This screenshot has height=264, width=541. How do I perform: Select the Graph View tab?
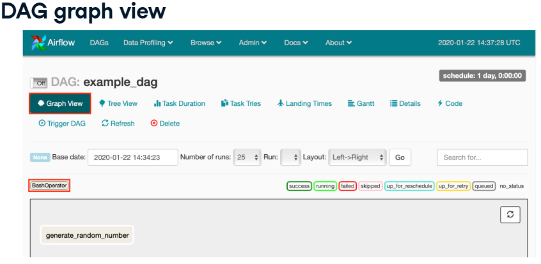click(x=60, y=103)
